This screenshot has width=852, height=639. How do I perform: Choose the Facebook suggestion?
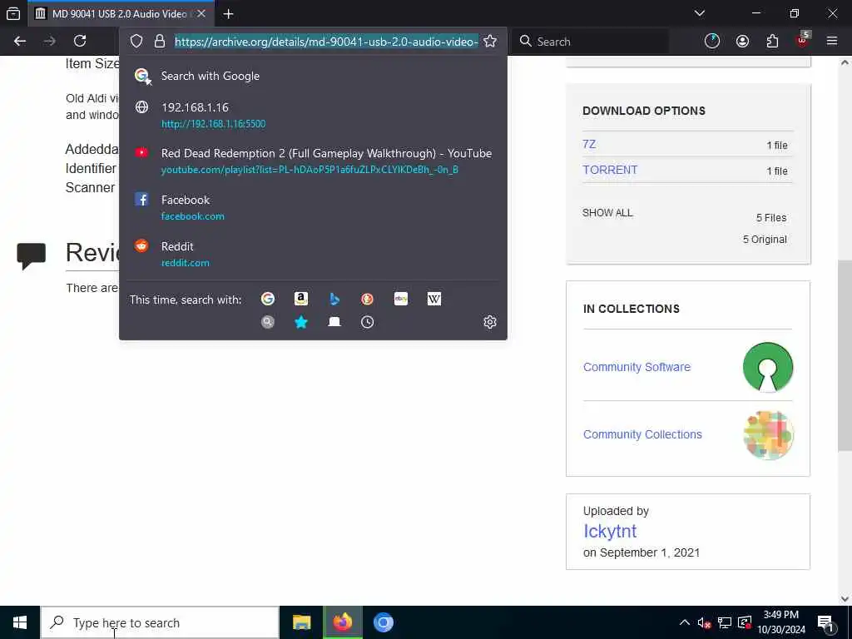point(313,207)
